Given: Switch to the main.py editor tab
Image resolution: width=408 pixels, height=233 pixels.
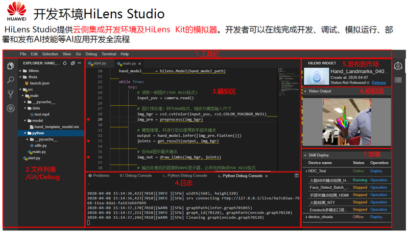Looking at the screenshot, I should [x=129, y=63].
